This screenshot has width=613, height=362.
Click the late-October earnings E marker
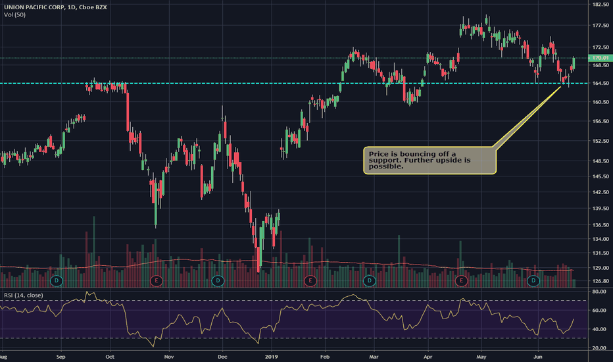pos(157,280)
